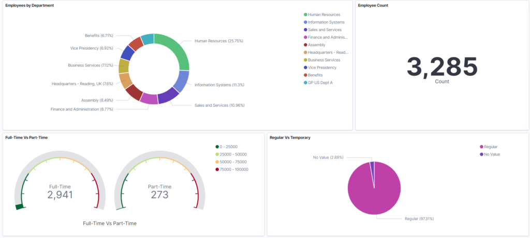
Task: Click the Full-Time Vs Part-Time panel title
Action: [26, 137]
